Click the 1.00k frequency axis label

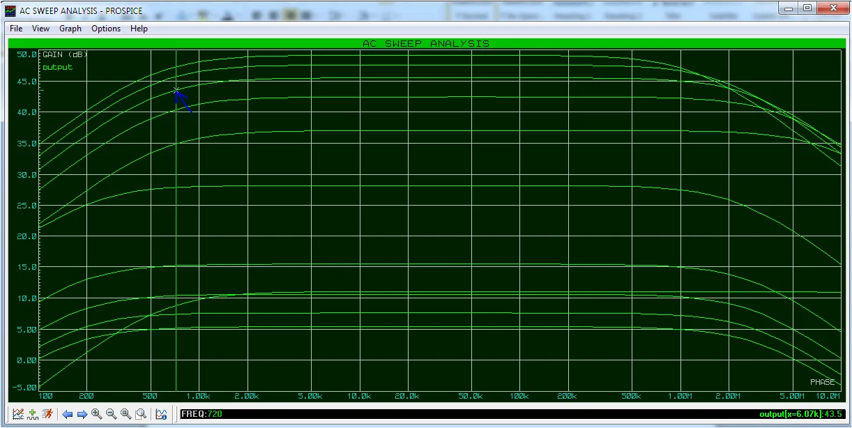(x=197, y=396)
